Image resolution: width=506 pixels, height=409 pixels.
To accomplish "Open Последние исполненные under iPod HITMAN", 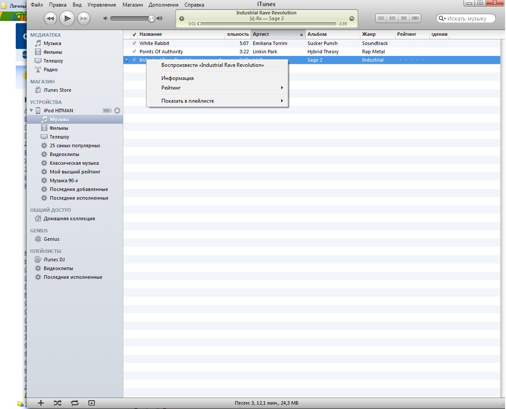I will point(79,198).
